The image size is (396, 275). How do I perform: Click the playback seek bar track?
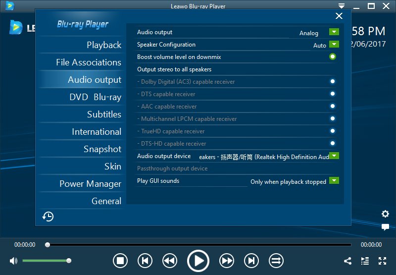(199, 245)
